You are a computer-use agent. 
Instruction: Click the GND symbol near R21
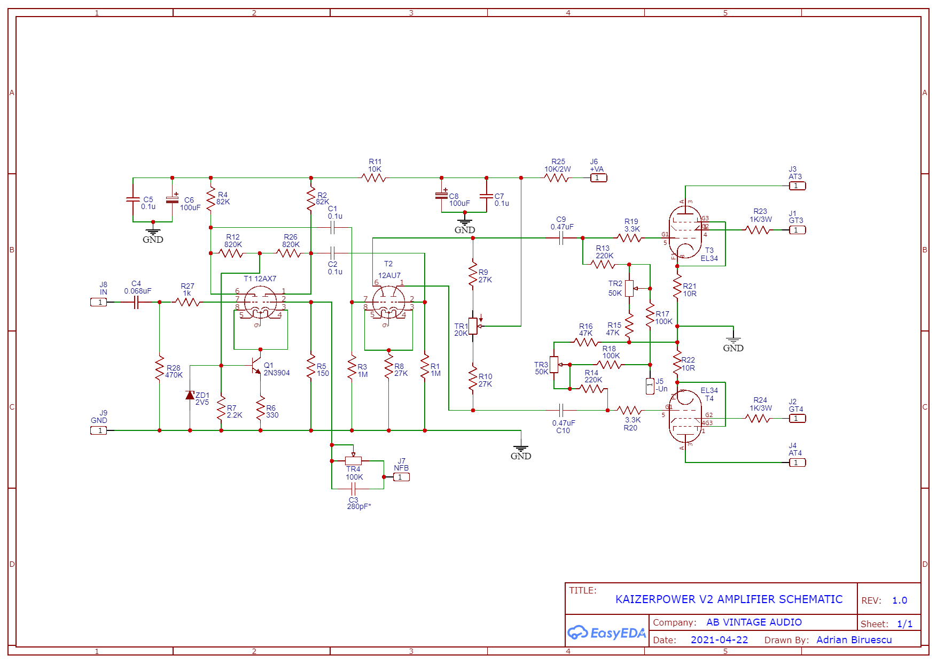click(733, 342)
